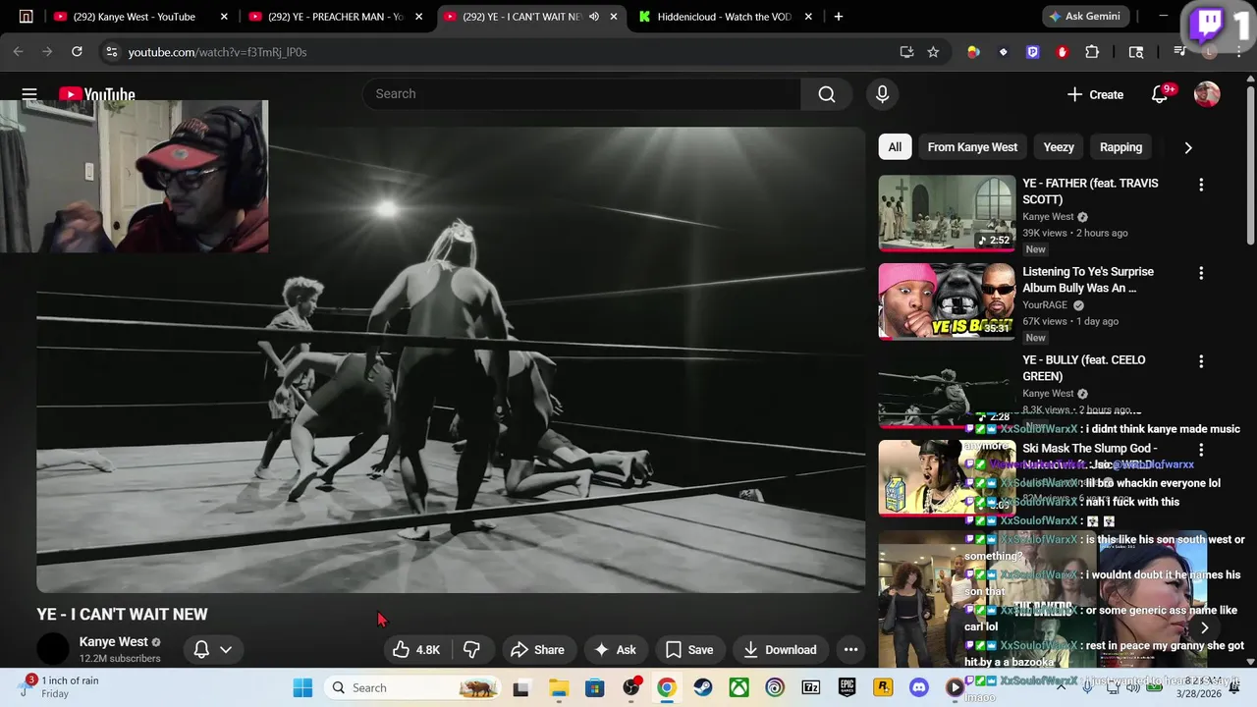Open options menu for Listening To Ye's Surprise Album

click(1200, 273)
